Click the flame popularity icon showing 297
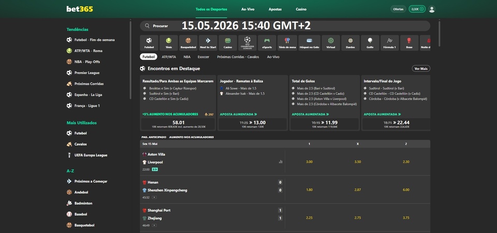 tap(206, 114)
